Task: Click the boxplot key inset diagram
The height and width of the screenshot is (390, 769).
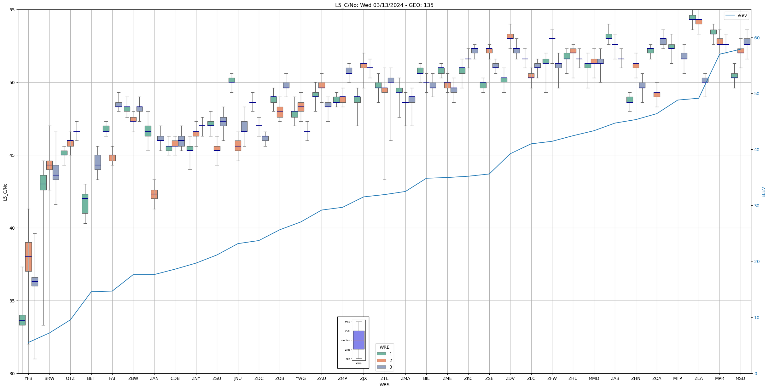Action: (353, 342)
